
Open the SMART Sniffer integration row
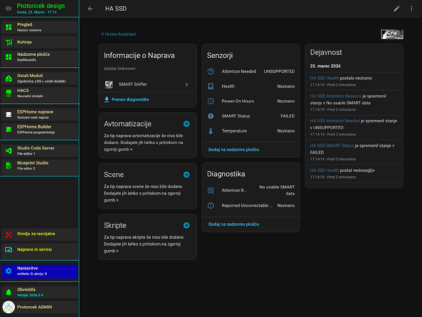coord(148,84)
